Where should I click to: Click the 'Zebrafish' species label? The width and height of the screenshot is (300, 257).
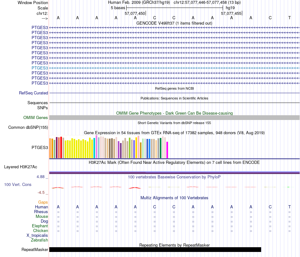coord(39,240)
